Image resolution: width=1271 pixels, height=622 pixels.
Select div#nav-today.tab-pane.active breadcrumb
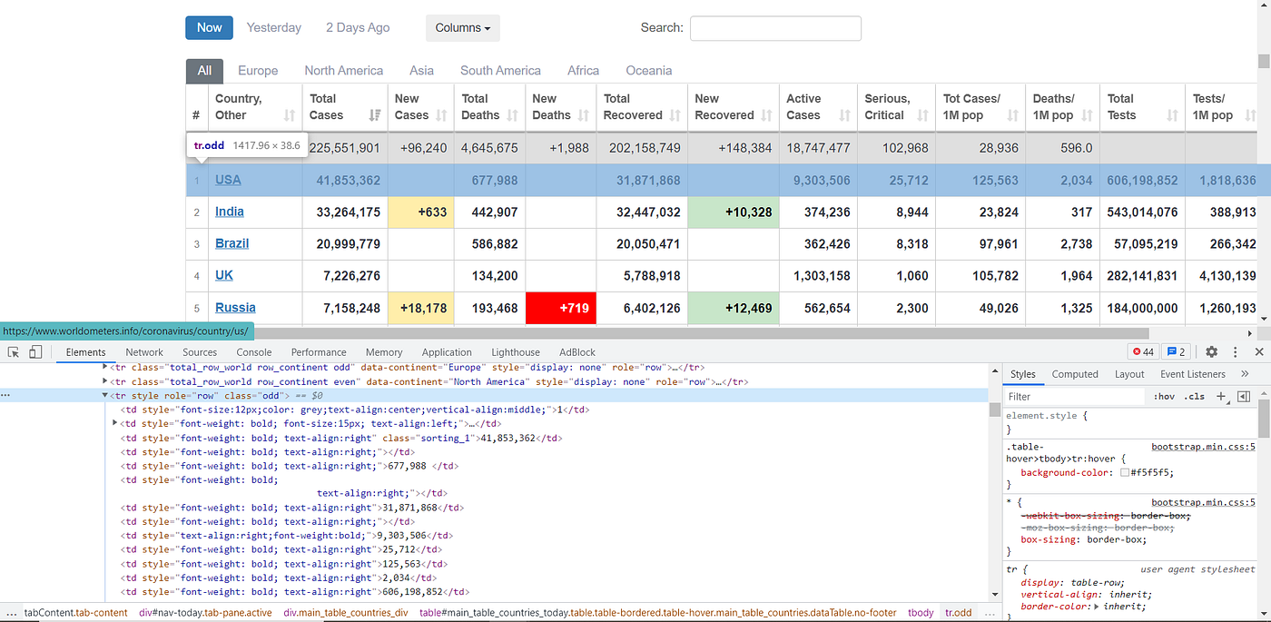point(205,613)
